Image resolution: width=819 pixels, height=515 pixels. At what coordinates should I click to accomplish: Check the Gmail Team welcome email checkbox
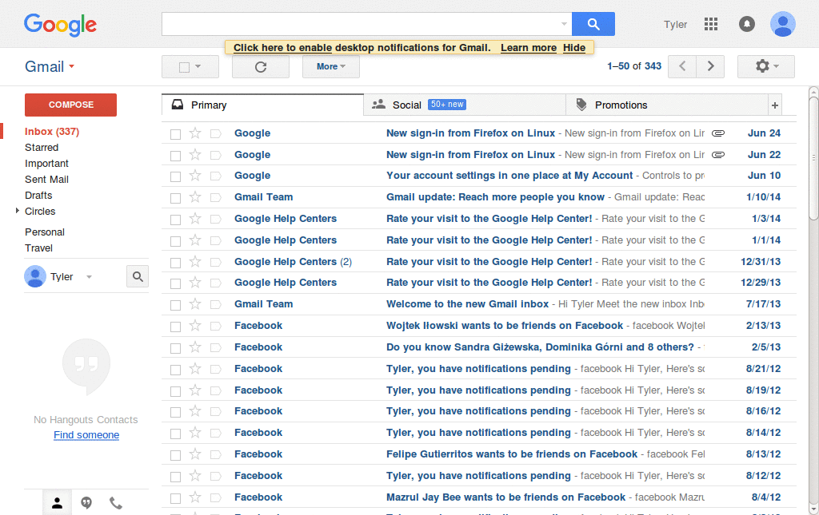pyautogui.click(x=175, y=303)
